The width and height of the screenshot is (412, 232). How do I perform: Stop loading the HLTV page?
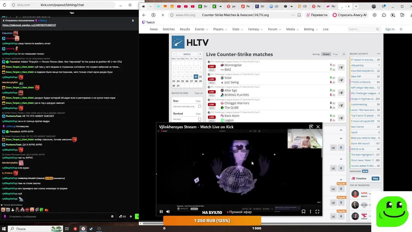pyautogui.click(x=163, y=15)
